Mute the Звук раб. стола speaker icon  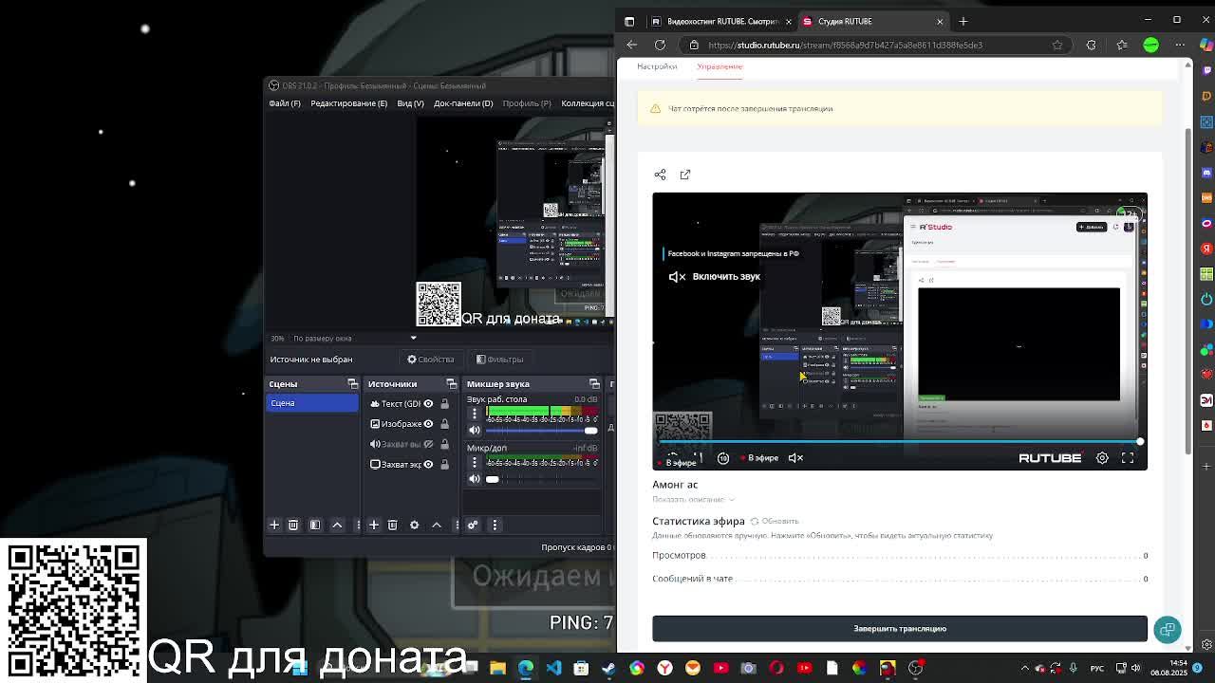click(x=475, y=431)
